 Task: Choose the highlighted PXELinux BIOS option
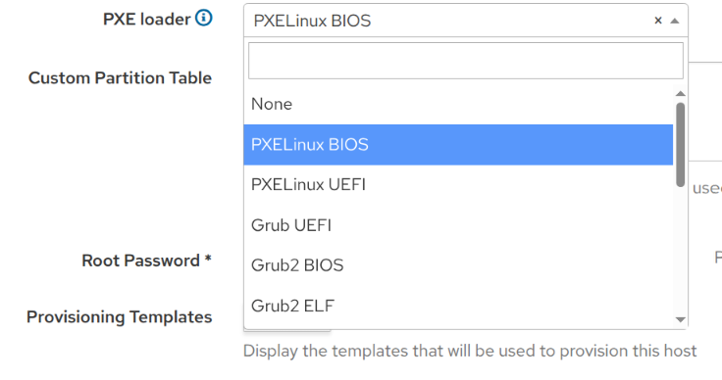click(458, 145)
